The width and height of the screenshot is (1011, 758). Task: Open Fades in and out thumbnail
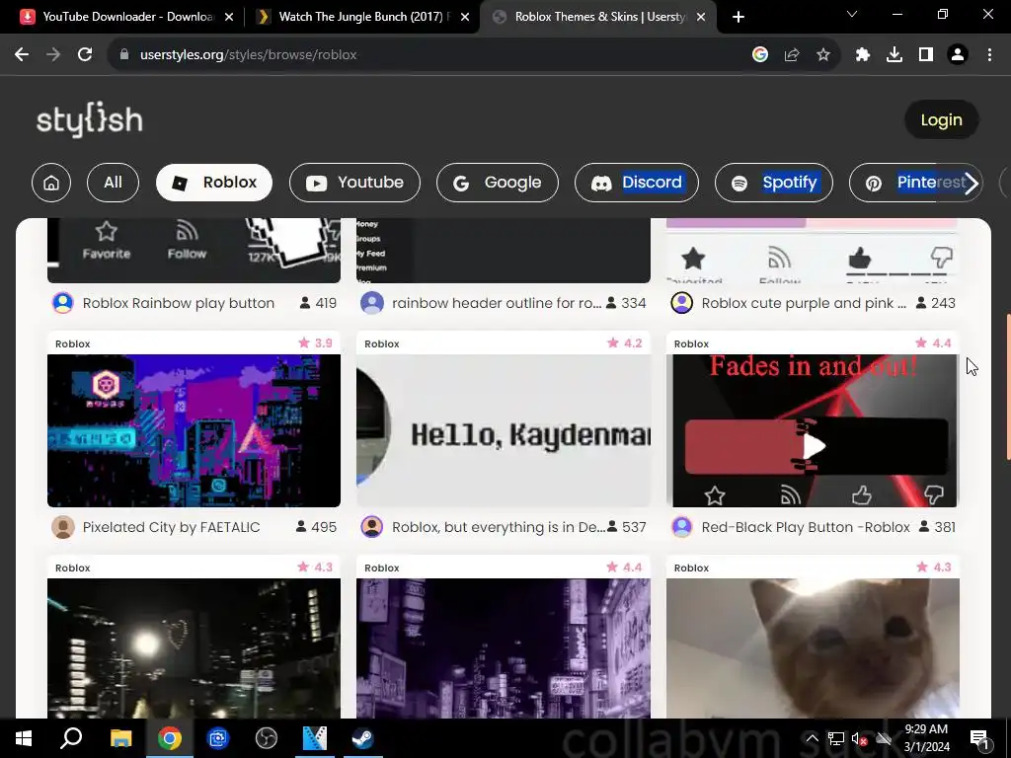[815, 430]
